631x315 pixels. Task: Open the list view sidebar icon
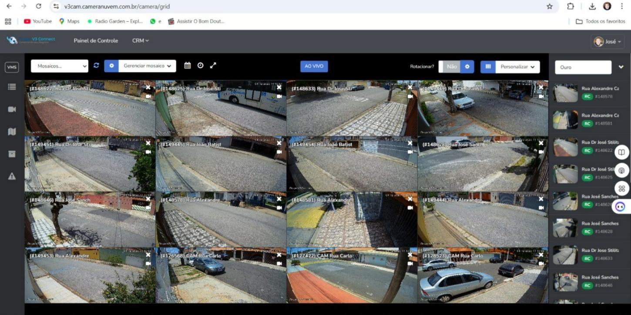click(x=12, y=87)
